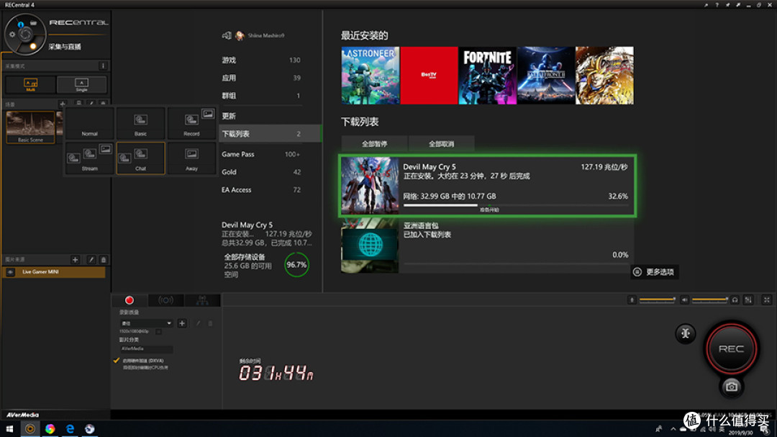Click the RECentral mode dial logo

pos(25,35)
